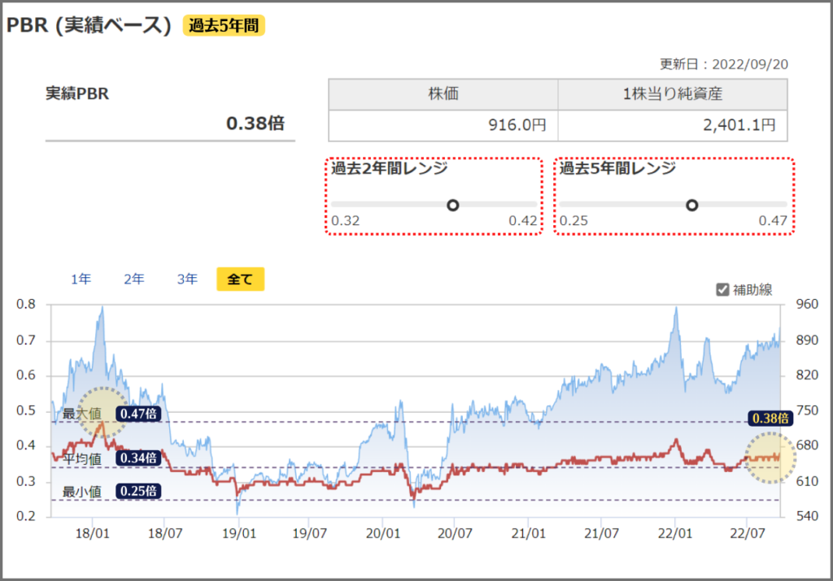Click the 0.47倍 maximum value label
The image size is (833, 581).
coord(138,414)
